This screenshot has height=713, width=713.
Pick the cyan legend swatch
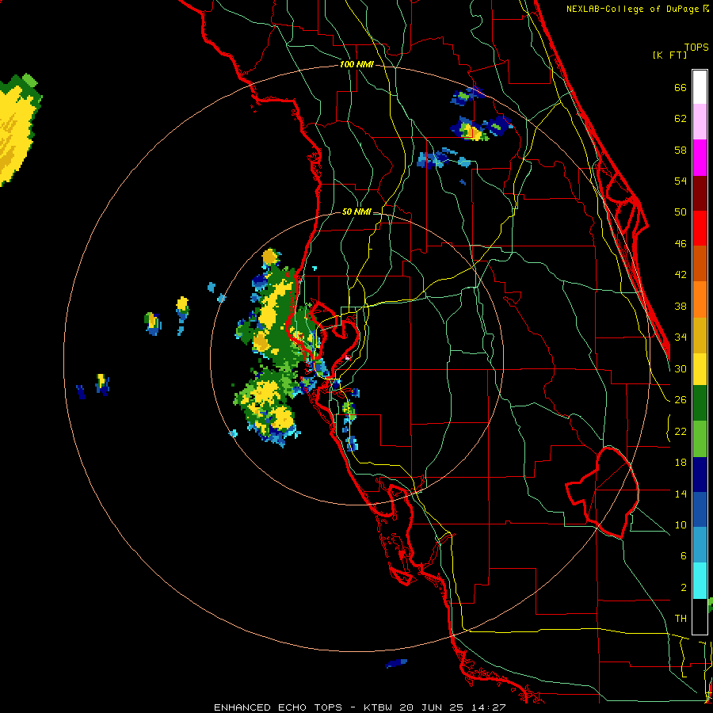click(700, 581)
